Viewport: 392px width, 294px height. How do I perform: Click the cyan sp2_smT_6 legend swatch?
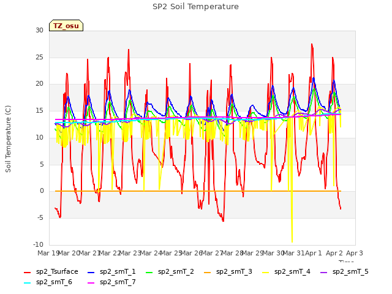(x=27, y=283)
